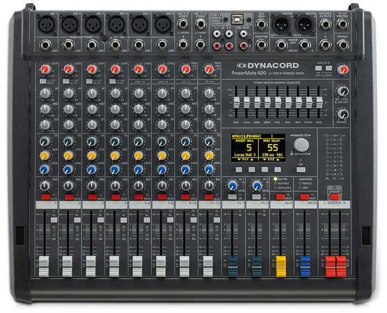Image resolution: width=387 pixels, height=313 pixels.
Task: Click the PAN knob on channel 1
Action: click(45, 186)
